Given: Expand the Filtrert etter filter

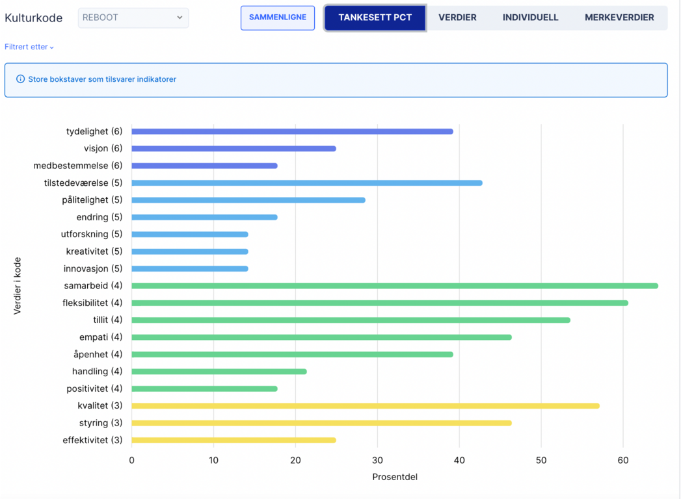Looking at the screenshot, I should pos(29,47).
